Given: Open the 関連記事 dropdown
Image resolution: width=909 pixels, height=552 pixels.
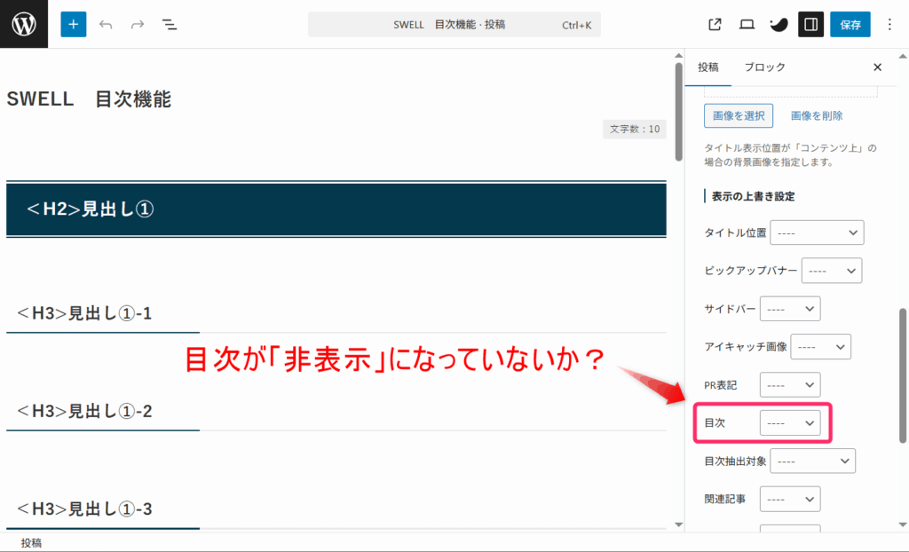Looking at the screenshot, I should [x=789, y=500].
